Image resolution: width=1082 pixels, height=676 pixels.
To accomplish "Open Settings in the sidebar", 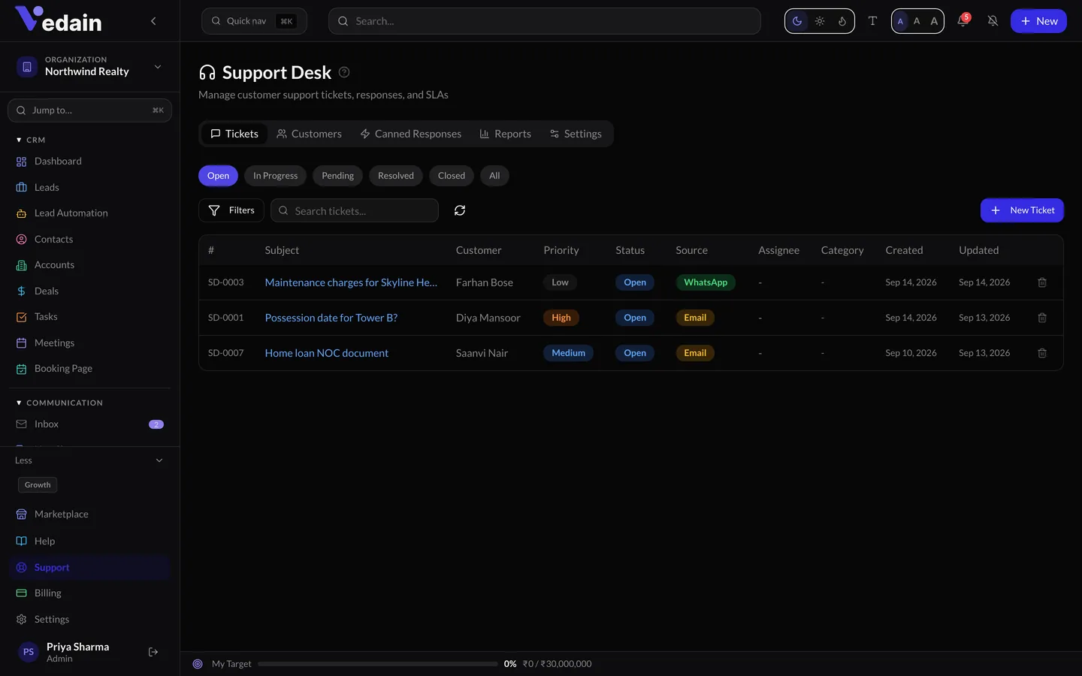I will 89,619.
